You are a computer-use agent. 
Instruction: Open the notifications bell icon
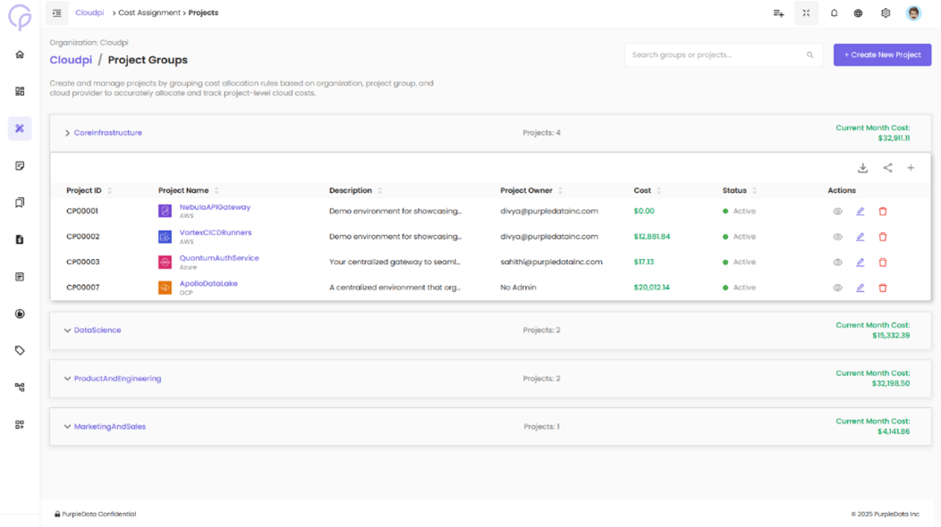coord(834,13)
